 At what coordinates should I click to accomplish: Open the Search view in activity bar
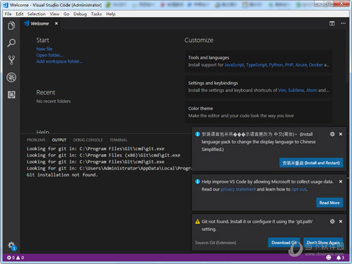pyautogui.click(x=12, y=43)
